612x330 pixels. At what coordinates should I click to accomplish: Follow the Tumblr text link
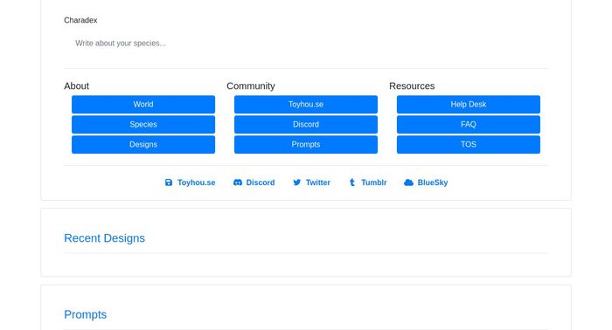373,182
